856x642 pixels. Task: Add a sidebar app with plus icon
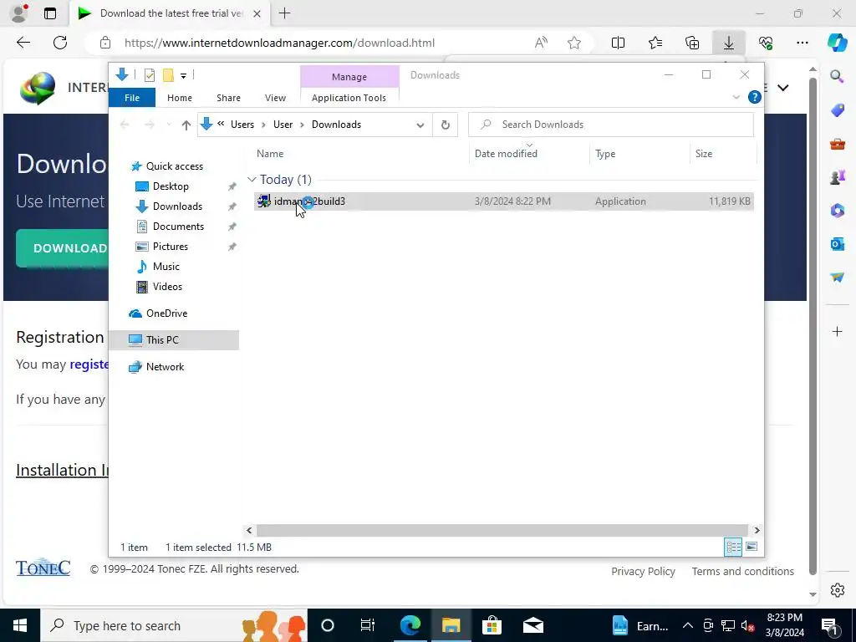coord(837,331)
